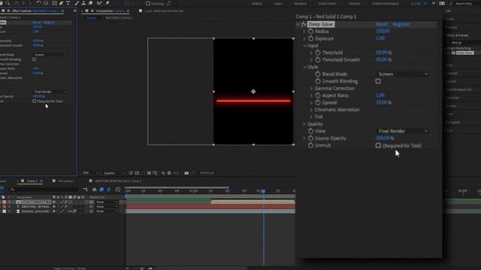Click the View stopwatch icon
Screen dimensions: 481x270
(x=310, y=131)
